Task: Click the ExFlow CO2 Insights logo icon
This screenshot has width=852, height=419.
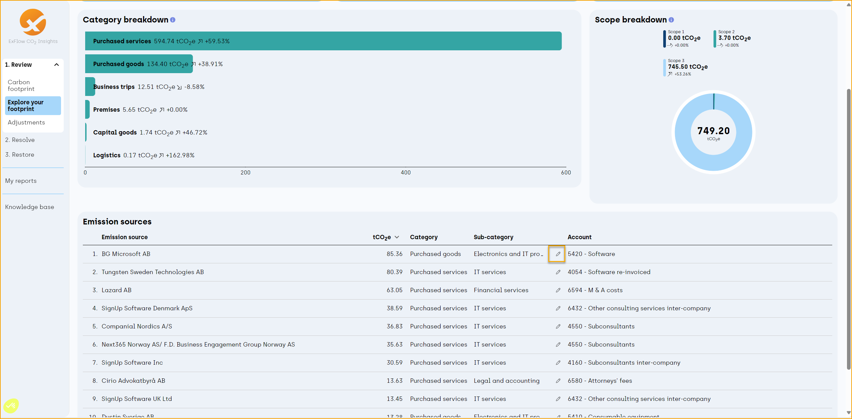Action: tap(34, 22)
